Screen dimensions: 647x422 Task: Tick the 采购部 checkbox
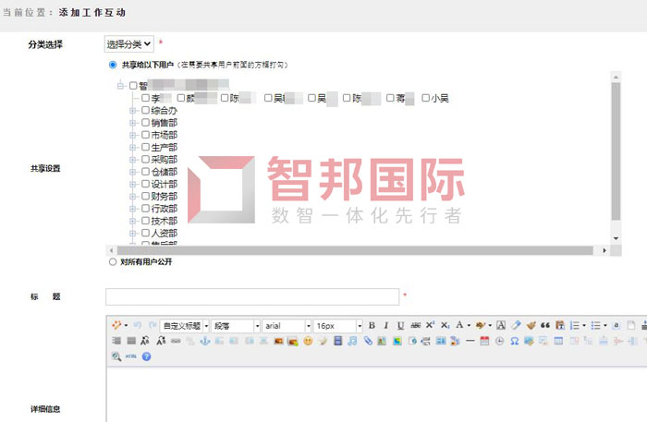click(145, 159)
